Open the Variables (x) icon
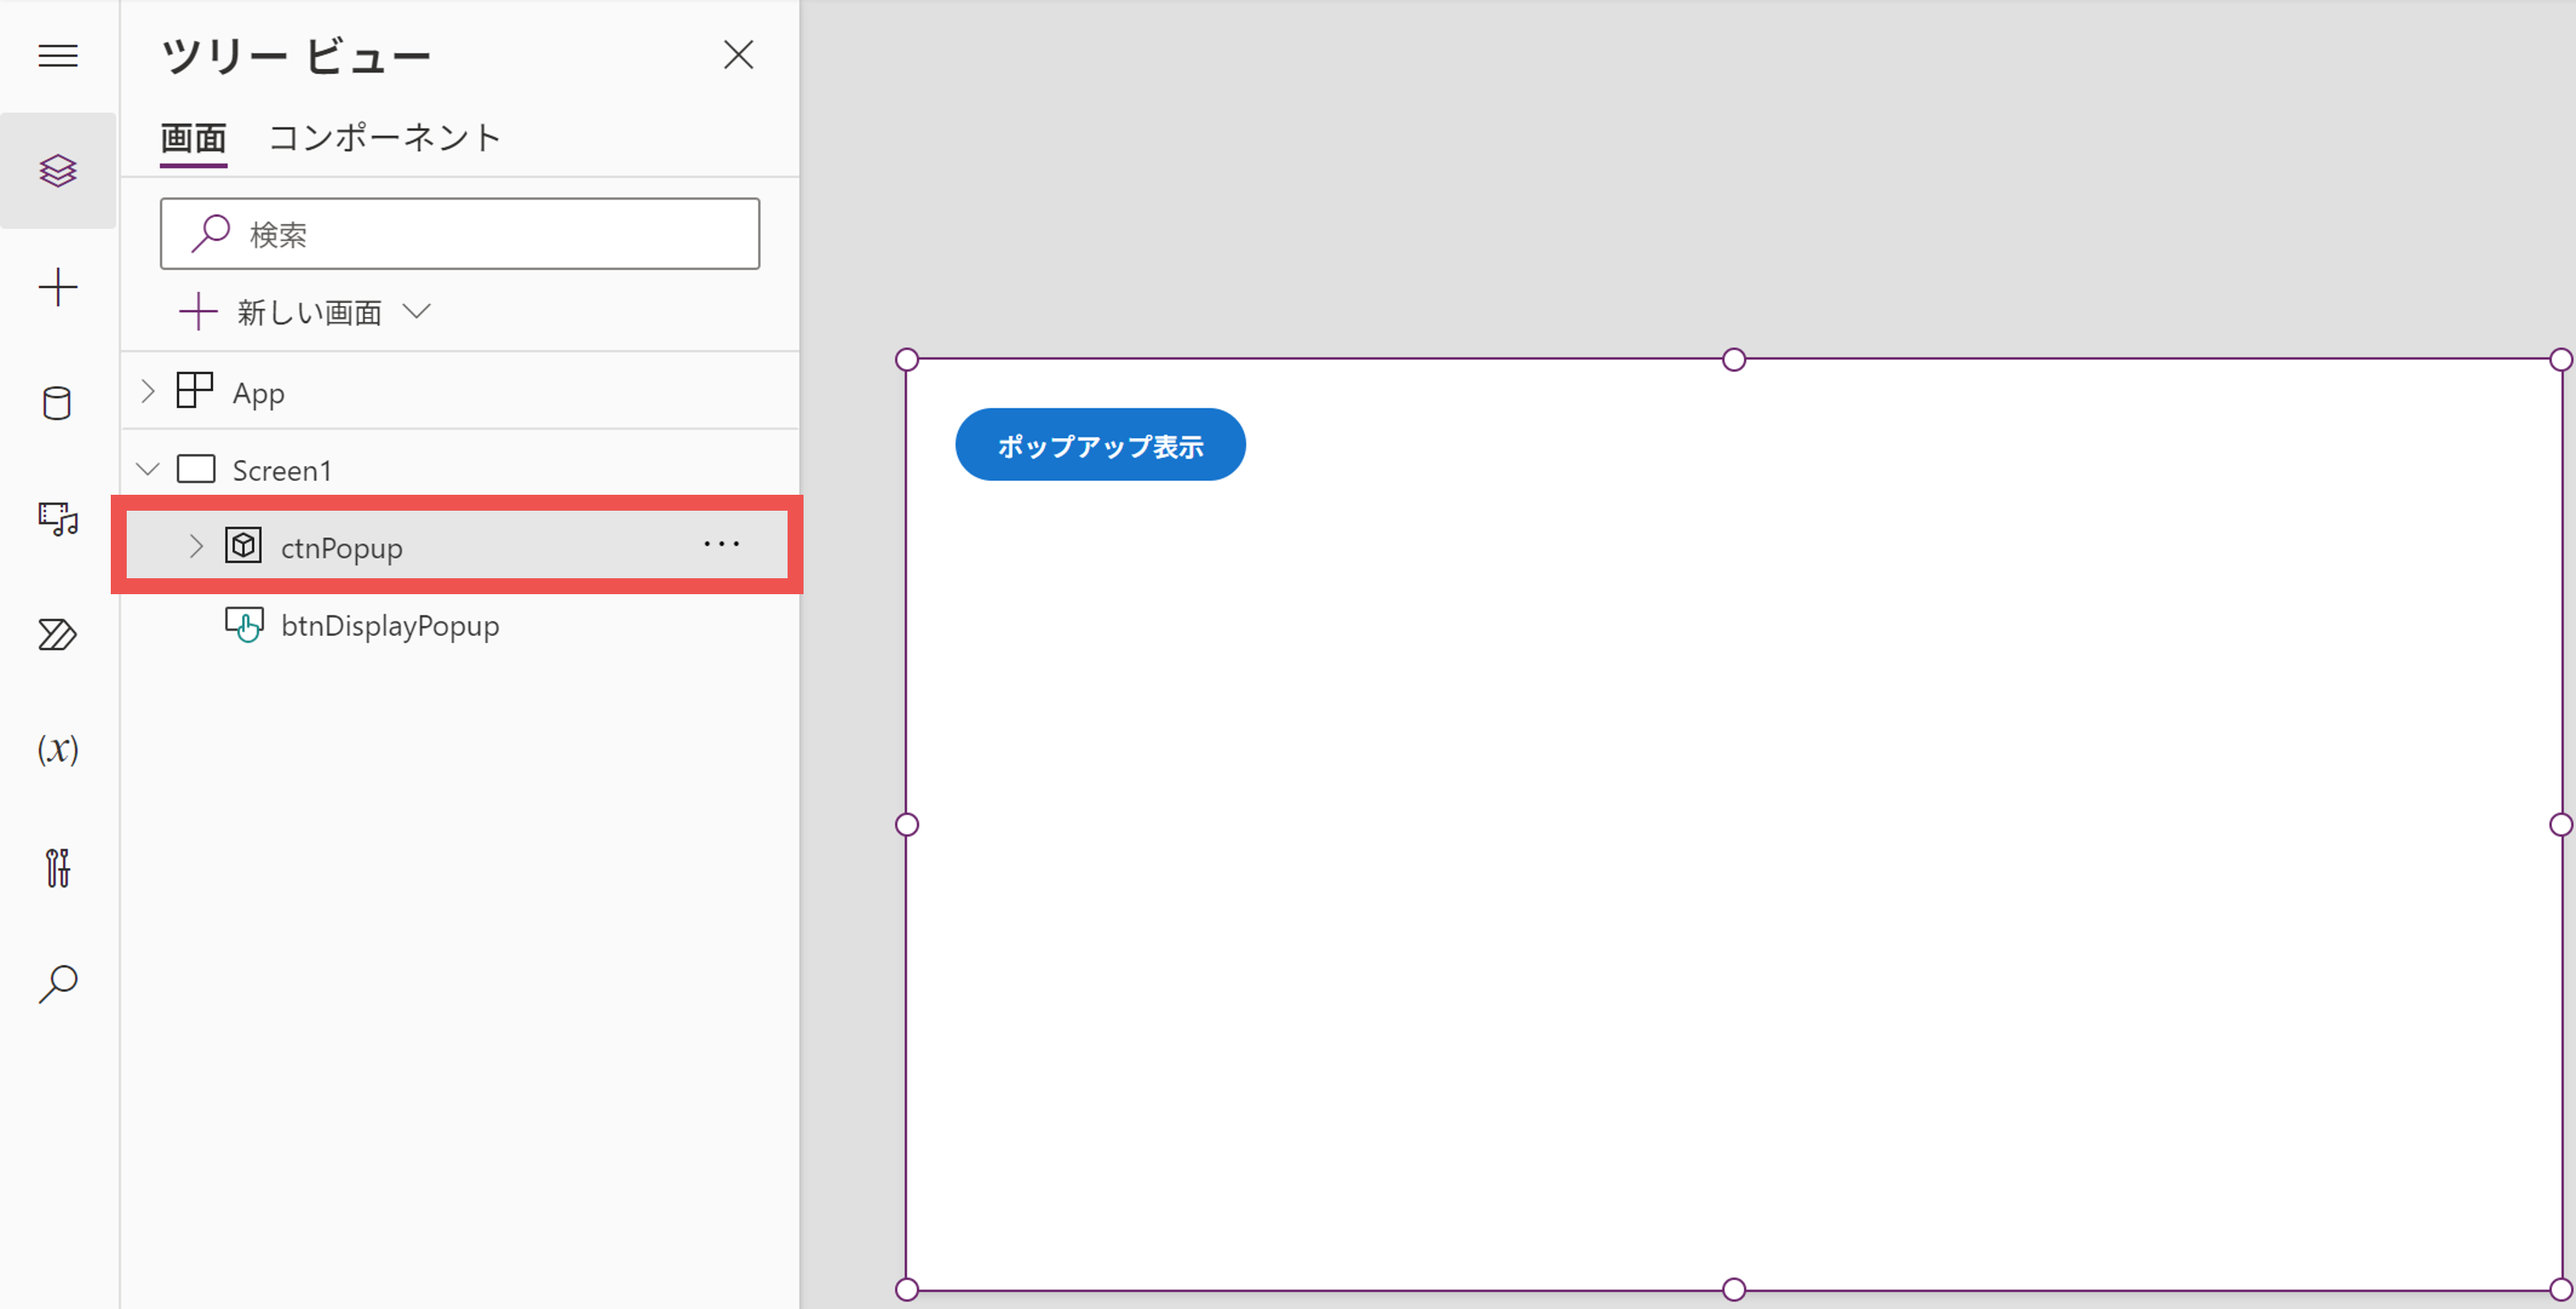The width and height of the screenshot is (2576, 1309). [58, 749]
